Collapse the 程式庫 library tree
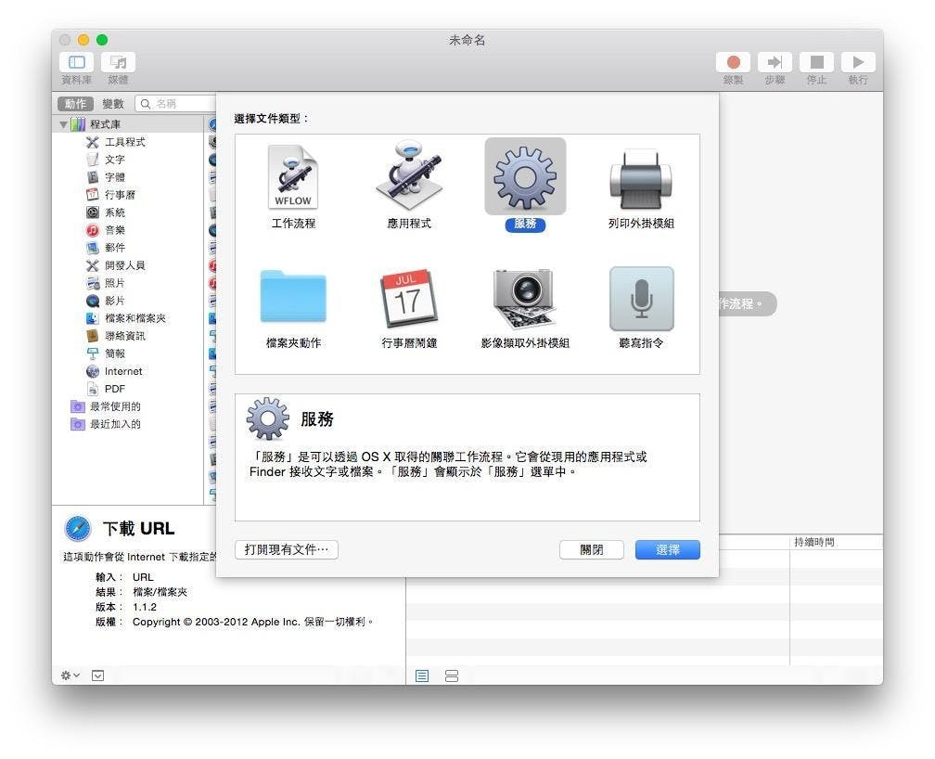Image resolution: width=935 pixels, height=759 pixels. (x=64, y=124)
